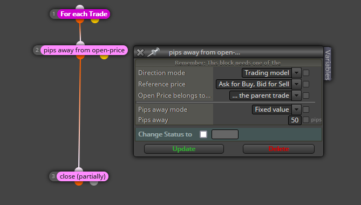
Task: Open the Reference price dropdown arrow
Action: click(297, 84)
